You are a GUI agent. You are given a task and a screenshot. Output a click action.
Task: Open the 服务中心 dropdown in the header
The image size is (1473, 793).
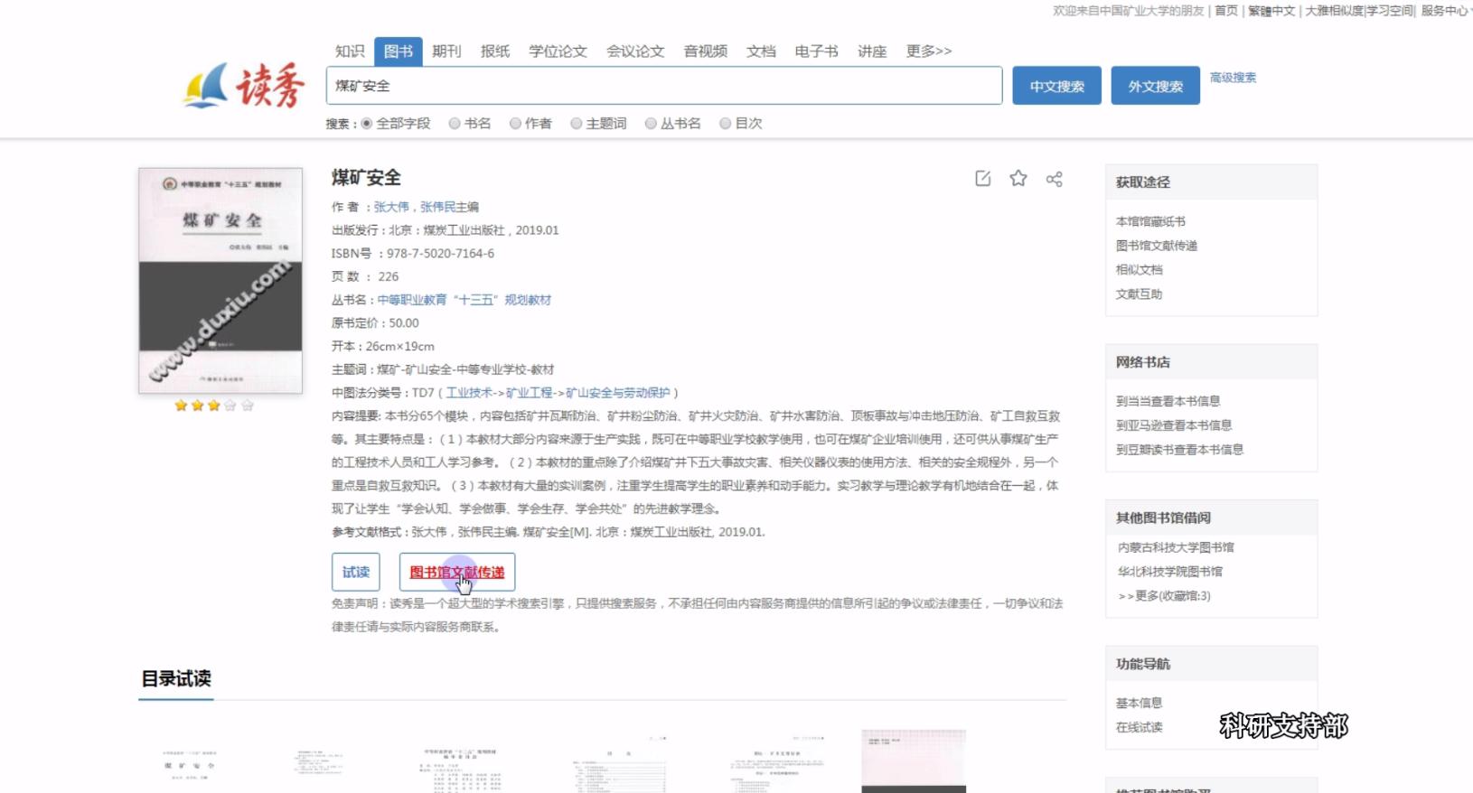click(1445, 11)
